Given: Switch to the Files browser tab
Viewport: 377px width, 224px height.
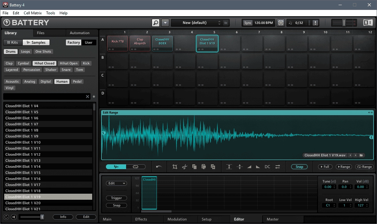Looking at the screenshot, I should pyautogui.click(x=41, y=33).
